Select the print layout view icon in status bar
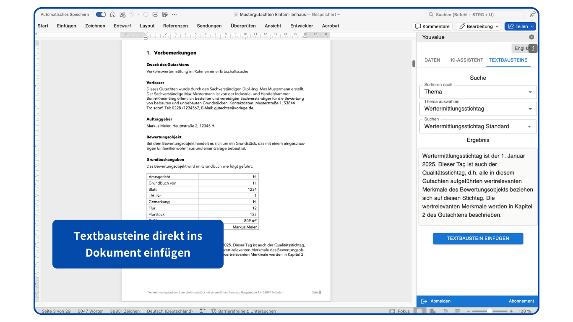The height and width of the screenshot is (322, 573). tap(419, 311)
